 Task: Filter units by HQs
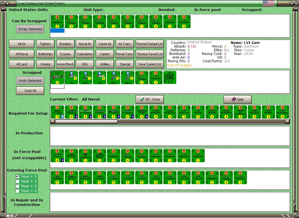pos(85,64)
